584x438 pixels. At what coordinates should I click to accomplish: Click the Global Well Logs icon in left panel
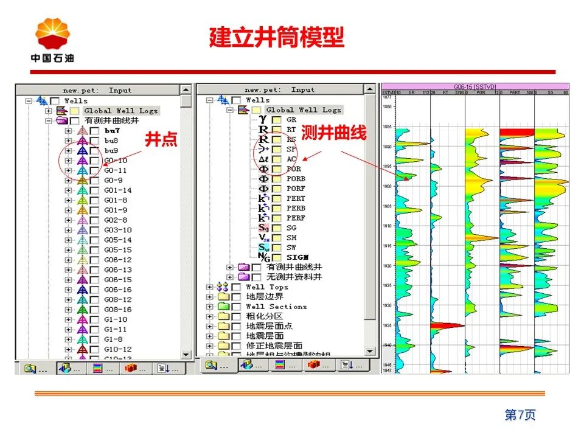[61, 111]
